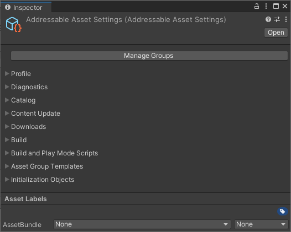Viewport: 291px width, 232px height.
Task: Click the blue asset label tag icon
Action: (283, 211)
